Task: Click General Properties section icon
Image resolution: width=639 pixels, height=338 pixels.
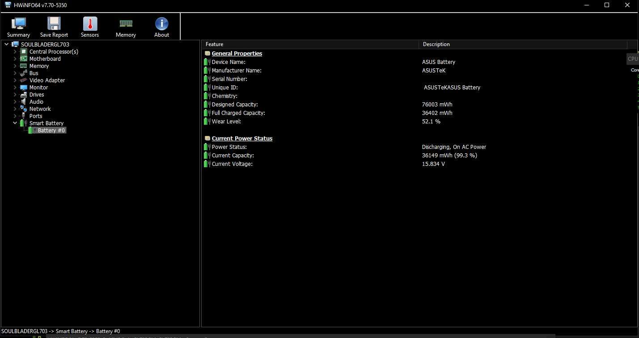Action: coord(207,53)
